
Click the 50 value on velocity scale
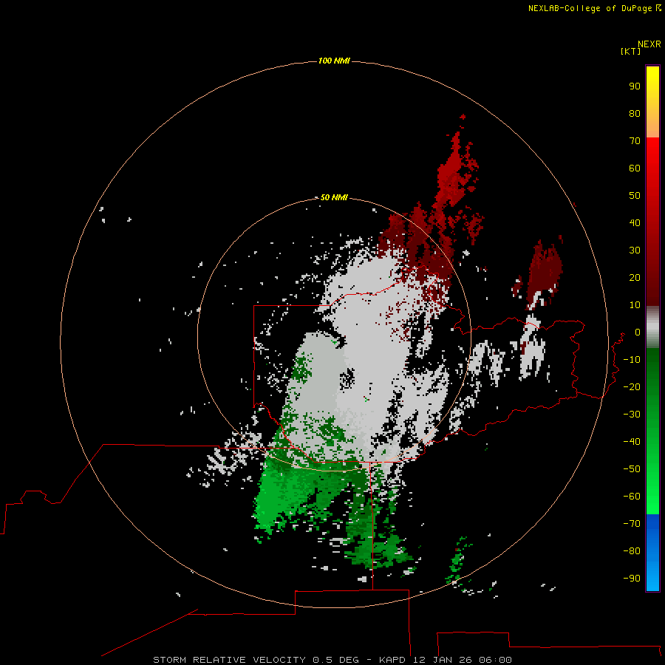coord(635,196)
